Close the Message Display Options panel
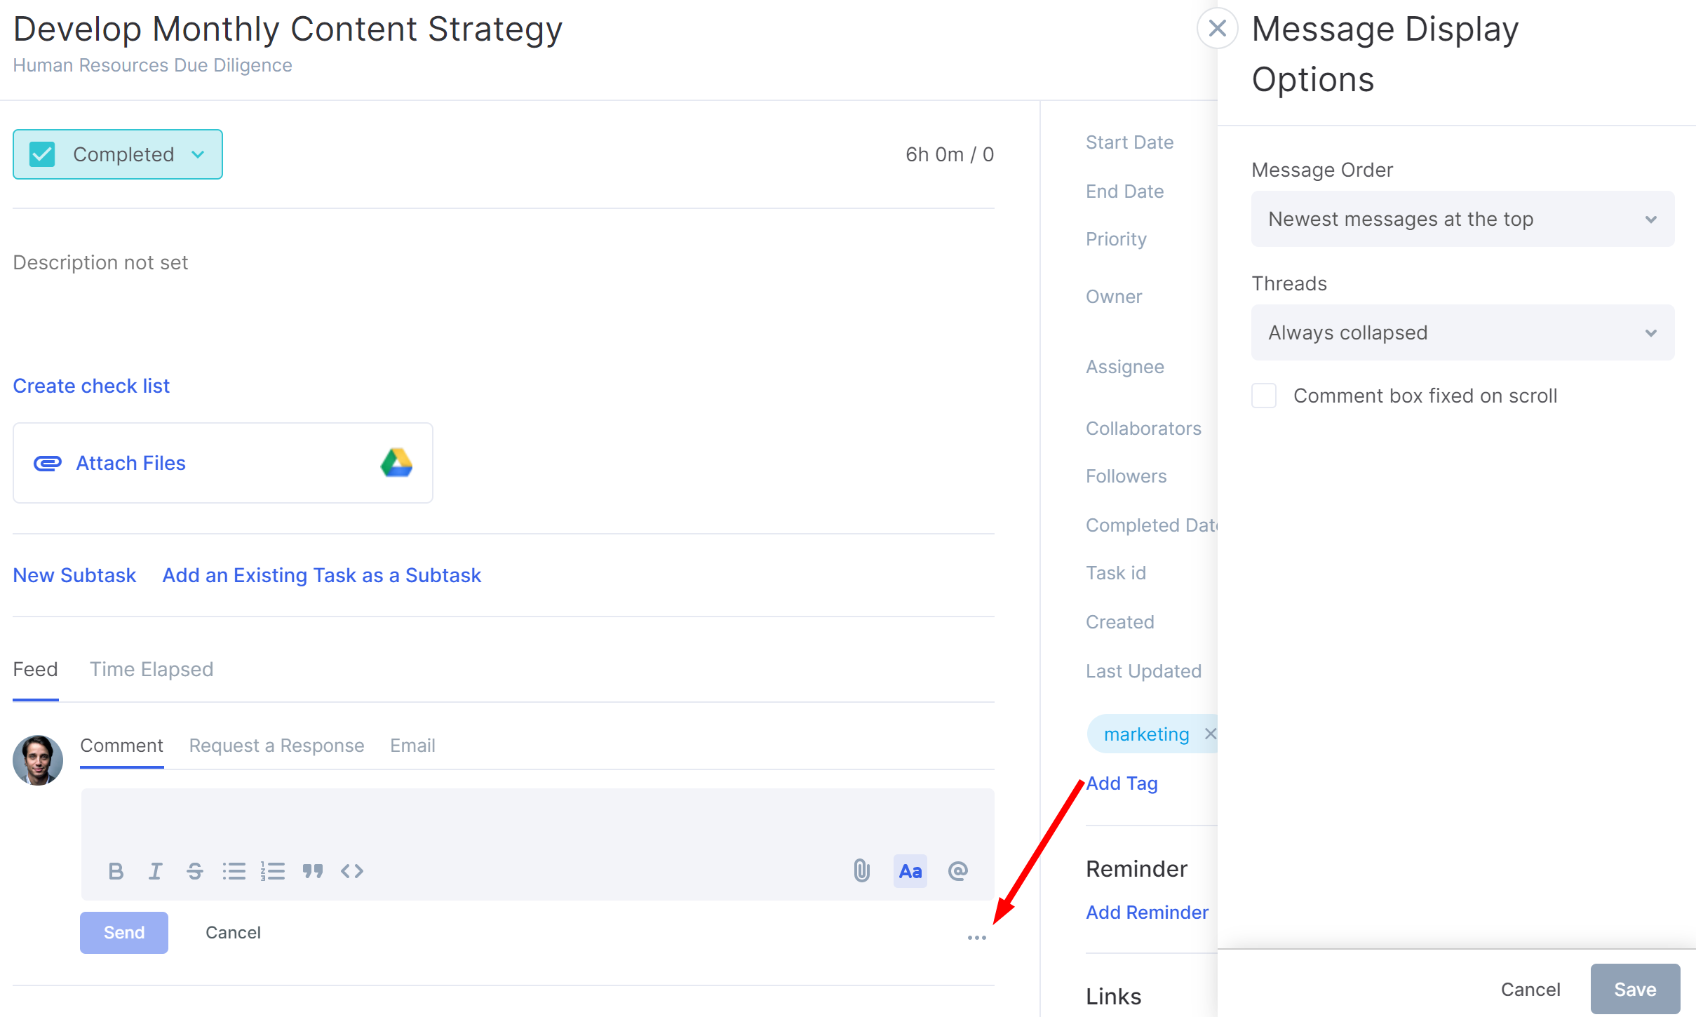This screenshot has width=1696, height=1017. 1218,28
